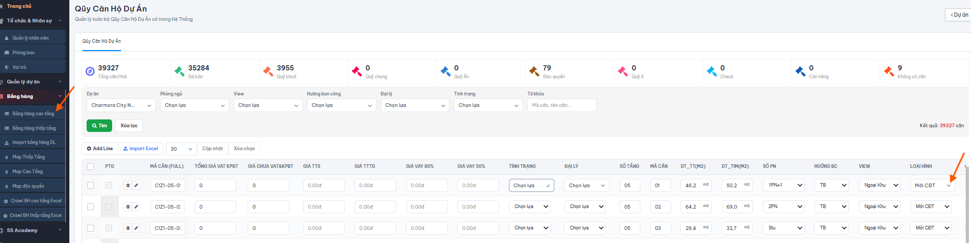
Task: Toggle the PTG checkbox in row Mã căn 02
Action: tap(108, 206)
